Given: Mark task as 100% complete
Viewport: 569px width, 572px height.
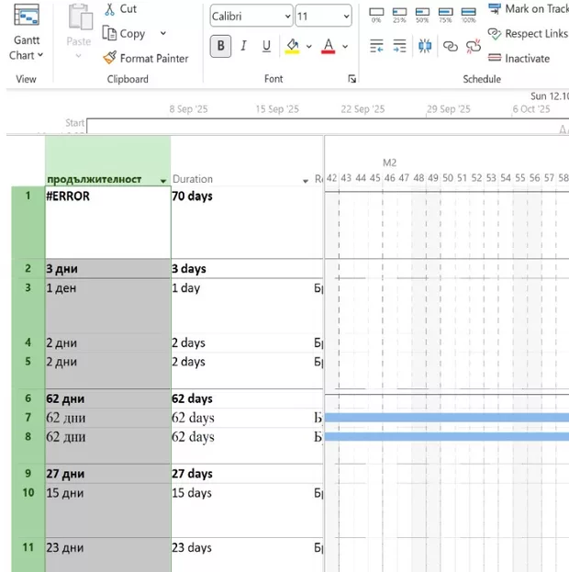Looking at the screenshot, I should coord(468,15).
